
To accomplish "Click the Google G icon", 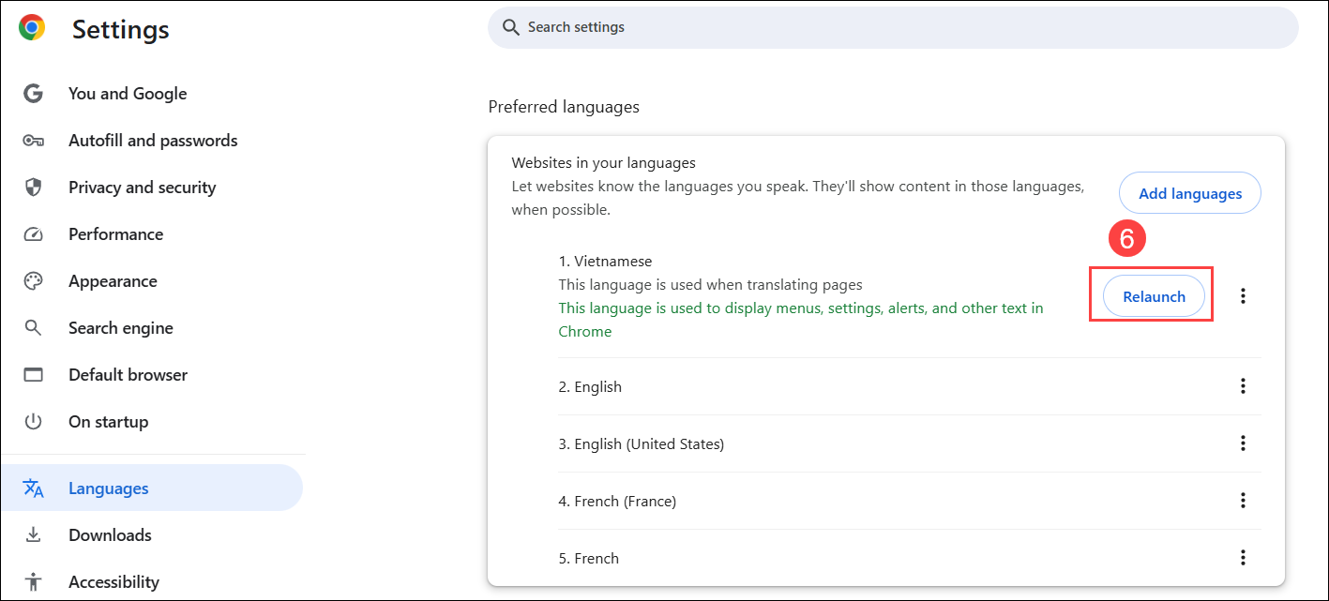I will coord(34,94).
